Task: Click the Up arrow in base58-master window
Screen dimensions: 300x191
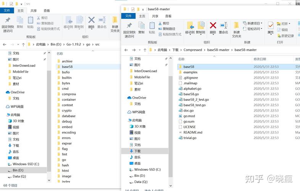Action: tap(145, 50)
